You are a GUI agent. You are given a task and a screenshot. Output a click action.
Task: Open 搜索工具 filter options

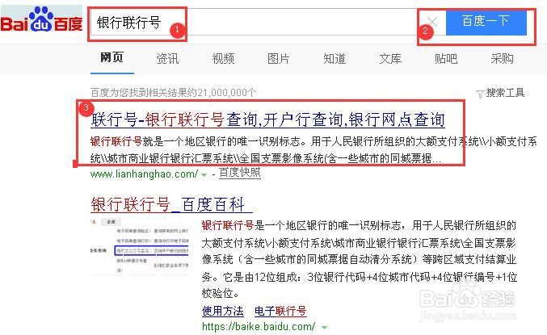[x=505, y=93]
